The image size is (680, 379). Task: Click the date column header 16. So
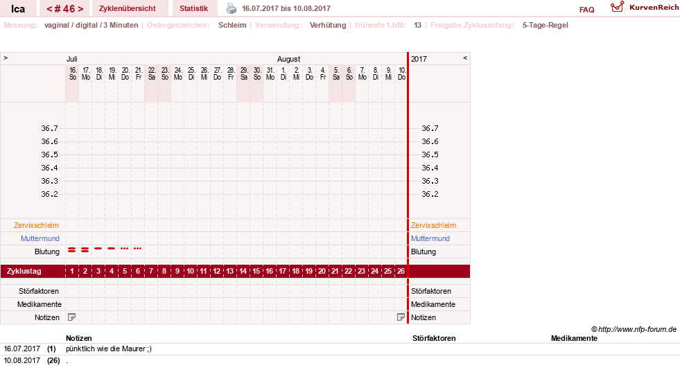72,73
